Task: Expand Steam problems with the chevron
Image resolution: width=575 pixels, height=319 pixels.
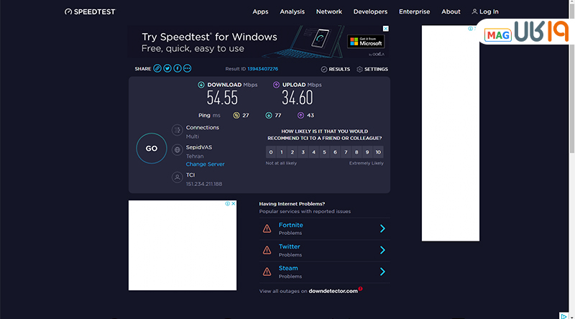Action: (382, 272)
